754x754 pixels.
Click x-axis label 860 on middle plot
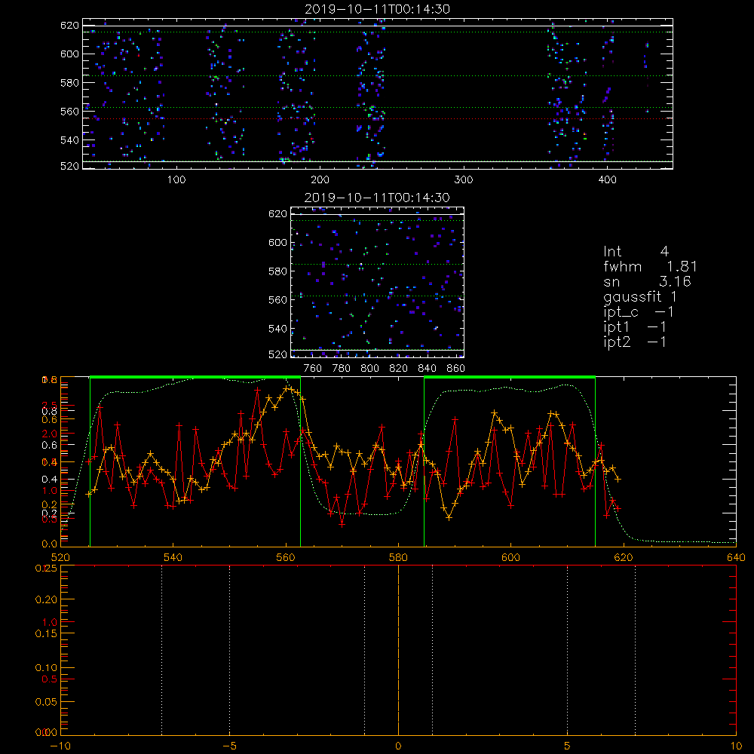tap(456, 369)
